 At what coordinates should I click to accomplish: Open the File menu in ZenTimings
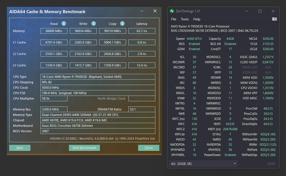(174, 19)
